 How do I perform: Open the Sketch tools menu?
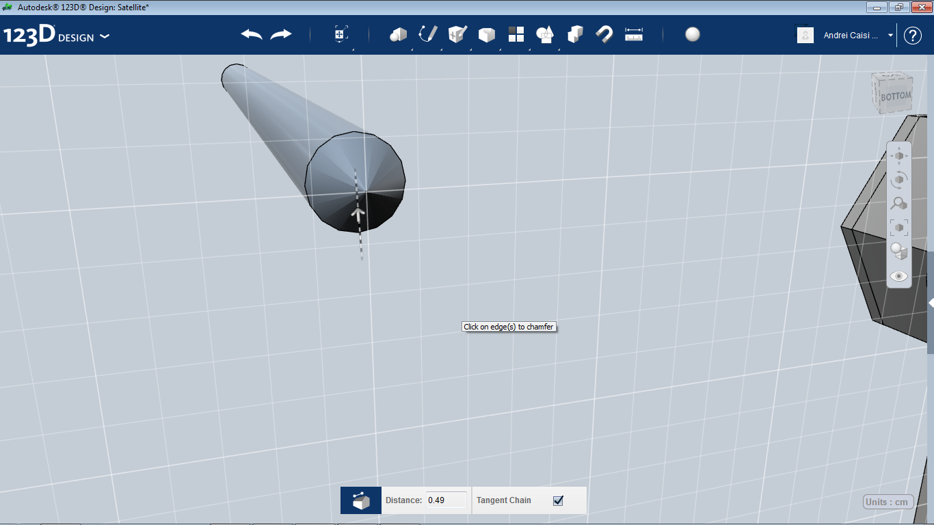(x=428, y=35)
